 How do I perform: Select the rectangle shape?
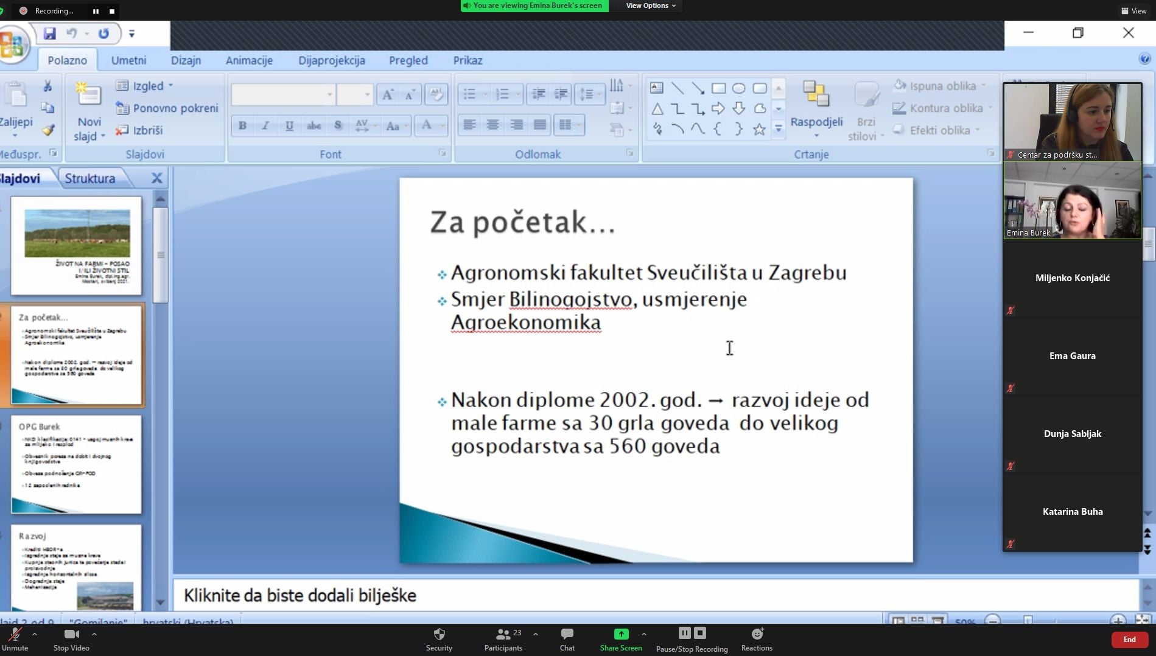718,88
